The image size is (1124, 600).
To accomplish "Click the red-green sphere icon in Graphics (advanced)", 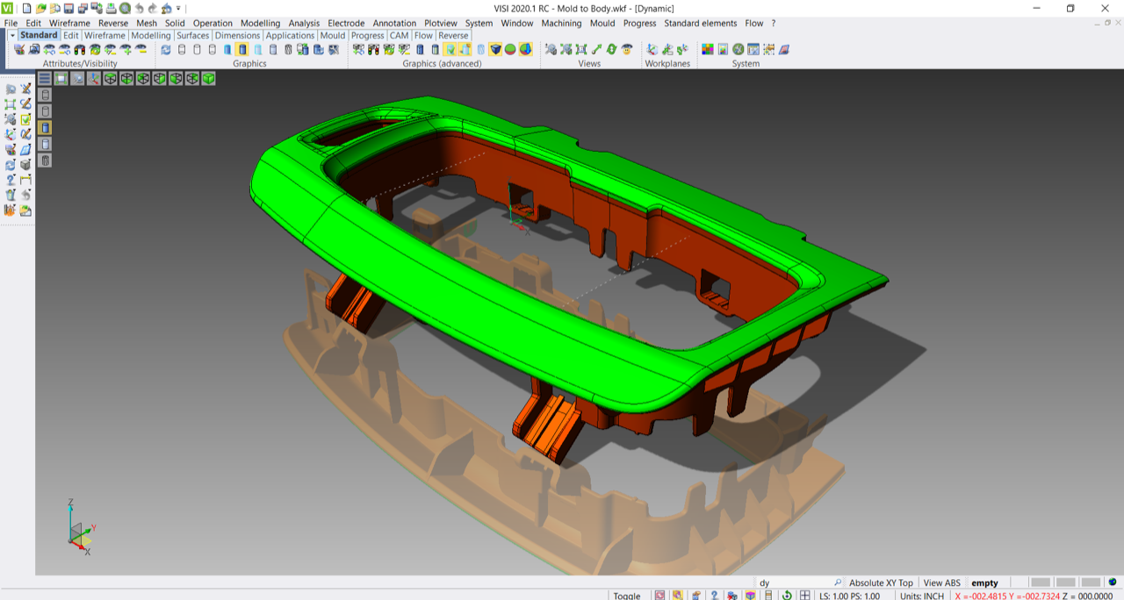I will 510,49.
